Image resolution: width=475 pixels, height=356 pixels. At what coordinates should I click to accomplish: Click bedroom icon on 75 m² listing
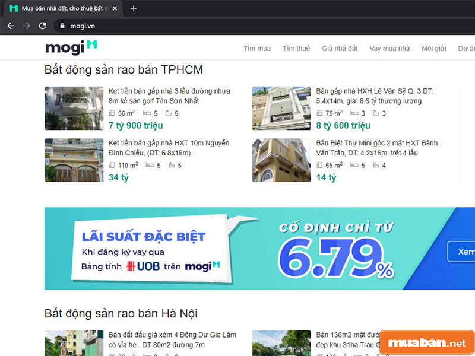(x=354, y=113)
